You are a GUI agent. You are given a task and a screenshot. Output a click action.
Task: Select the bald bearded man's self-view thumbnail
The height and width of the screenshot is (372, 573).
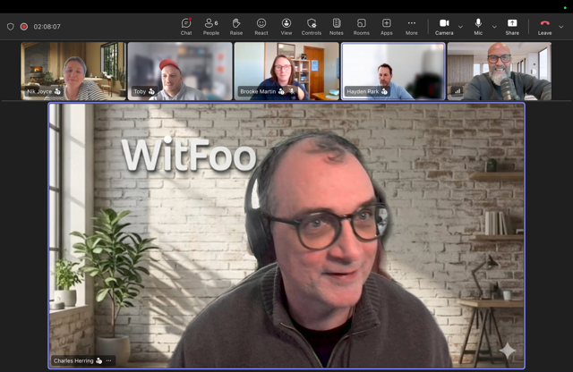[500, 72]
